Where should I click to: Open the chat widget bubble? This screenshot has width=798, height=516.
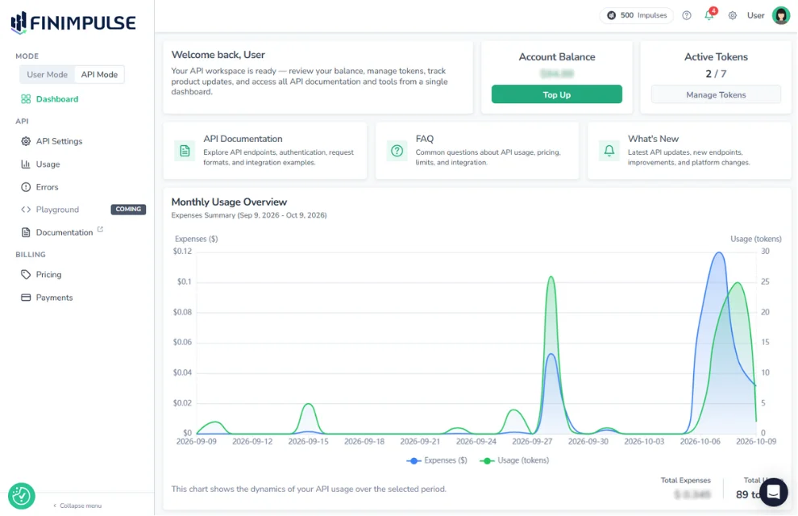pyautogui.click(x=774, y=493)
